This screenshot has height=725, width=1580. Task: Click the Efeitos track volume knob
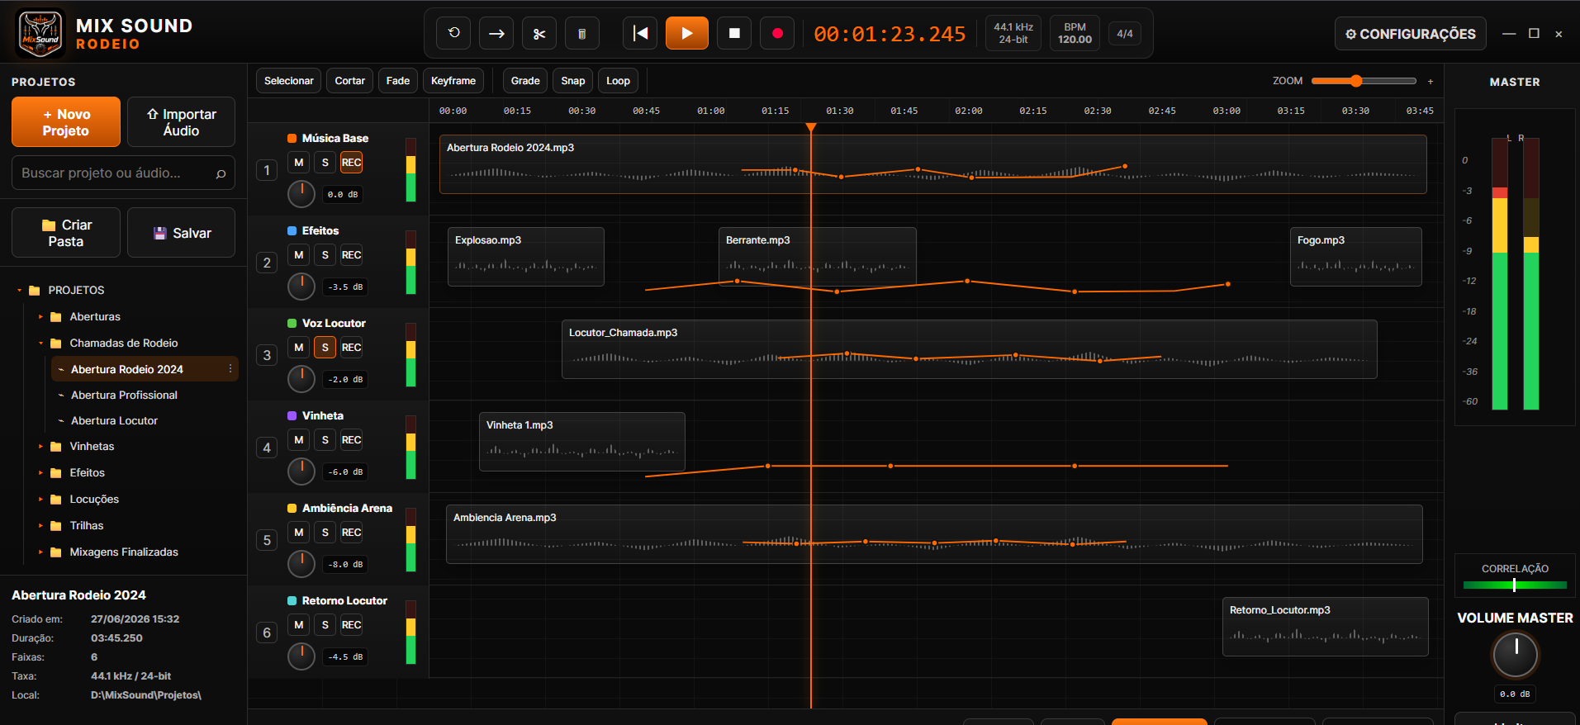click(301, 287)
